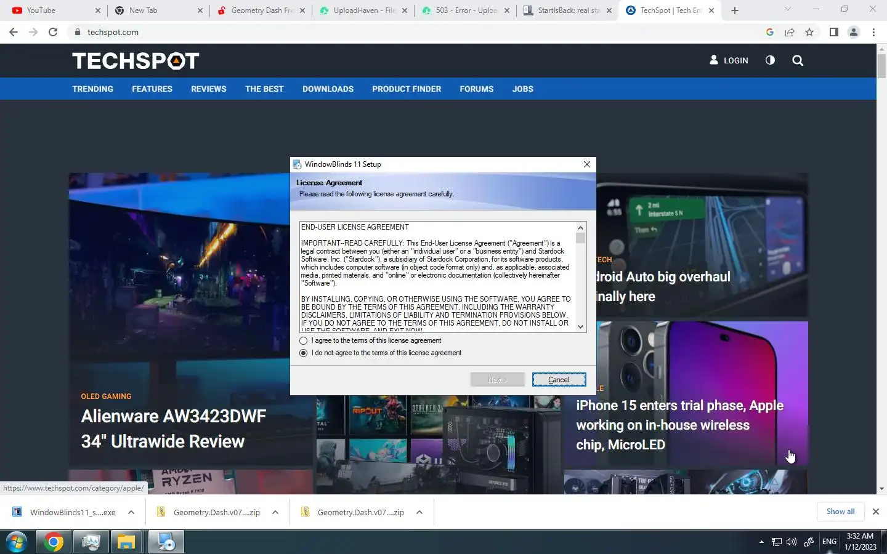
Task: Open THE BEST in TechSpot nav
Action: tap(264, 89)
